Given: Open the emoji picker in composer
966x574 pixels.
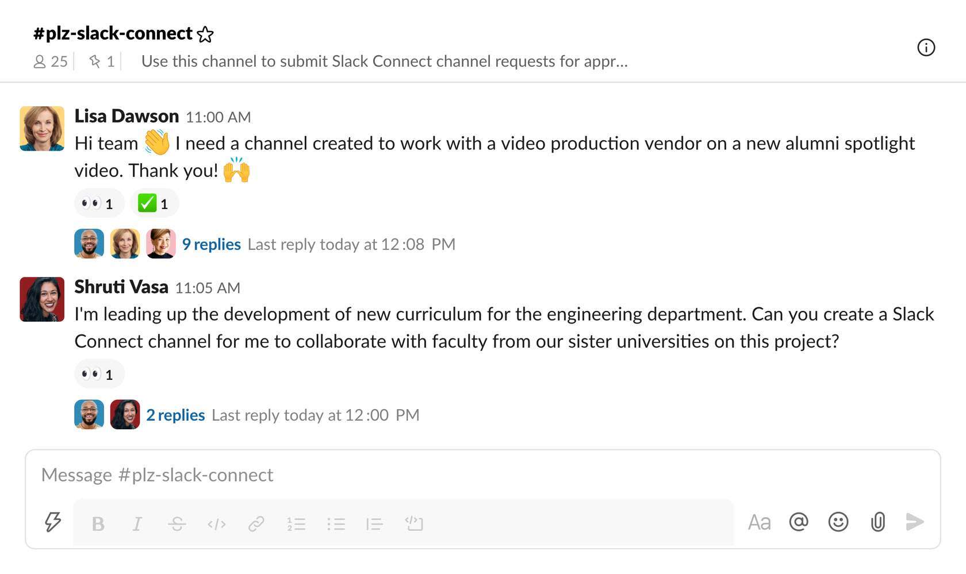Looking at the screenshot, I should [838, 522].
